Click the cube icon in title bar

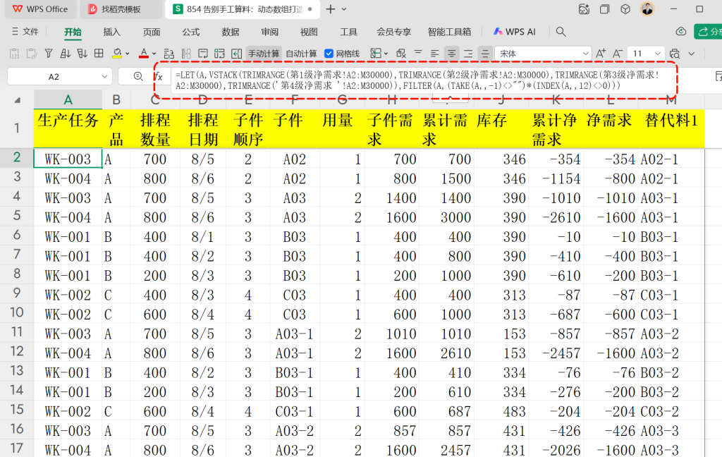pos(625,8)
